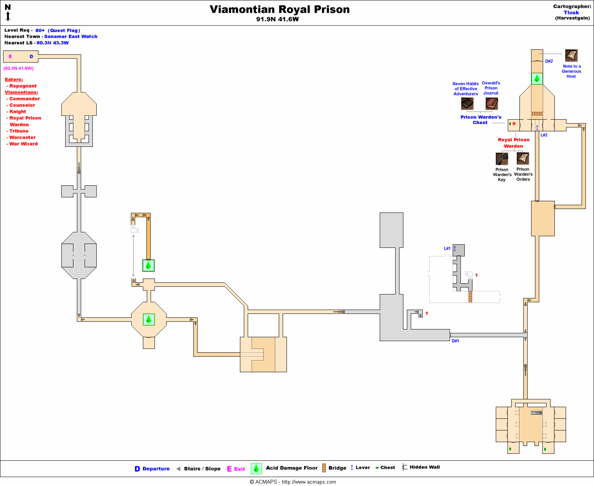Click the nearest lifestone coordinates 90.3N 43.3W
594x486 pixels.
pyautogui.click(x=52, y=43)
